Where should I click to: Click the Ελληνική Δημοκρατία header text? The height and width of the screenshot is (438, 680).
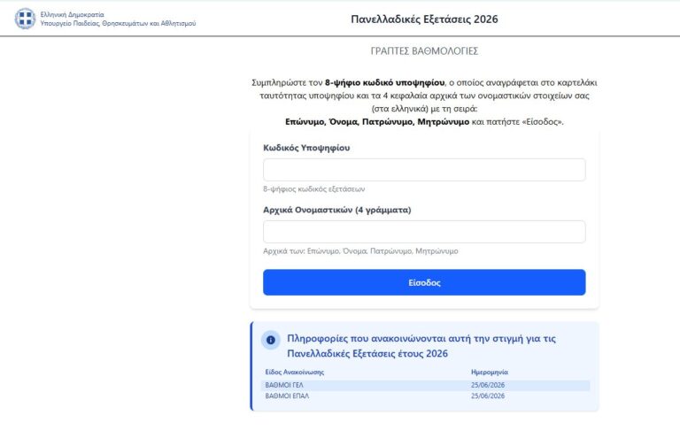click(72, 15)
